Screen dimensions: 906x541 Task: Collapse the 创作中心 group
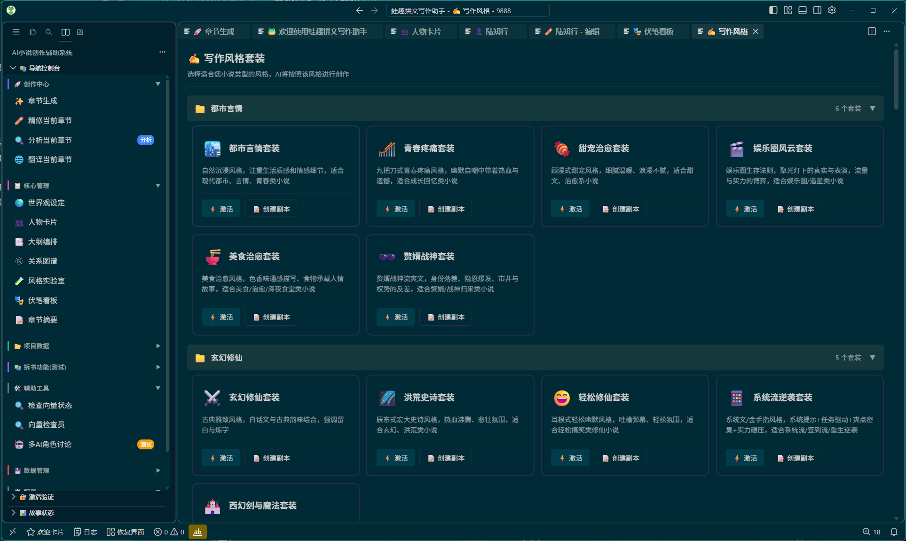(158, 84)
